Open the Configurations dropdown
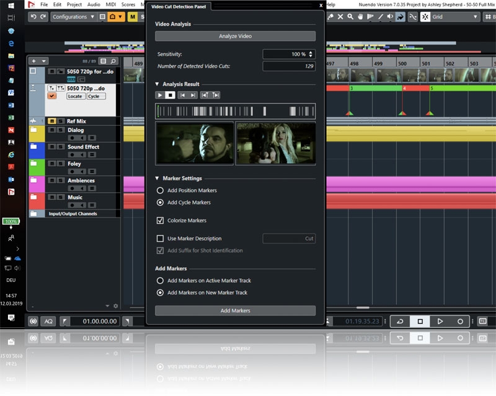 [x=73, y=17]
